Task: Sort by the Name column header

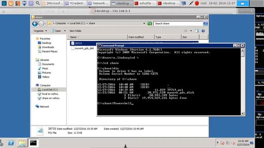Action: point(97,37)
